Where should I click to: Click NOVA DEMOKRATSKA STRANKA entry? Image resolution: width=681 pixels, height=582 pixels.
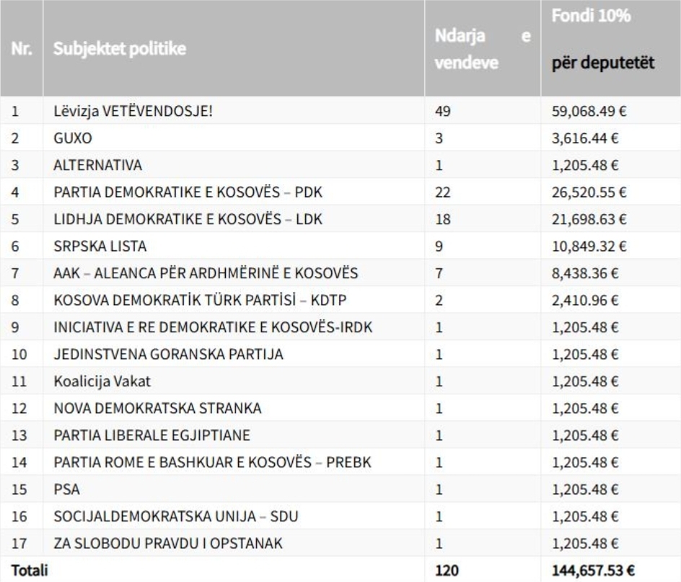[157, 408]
